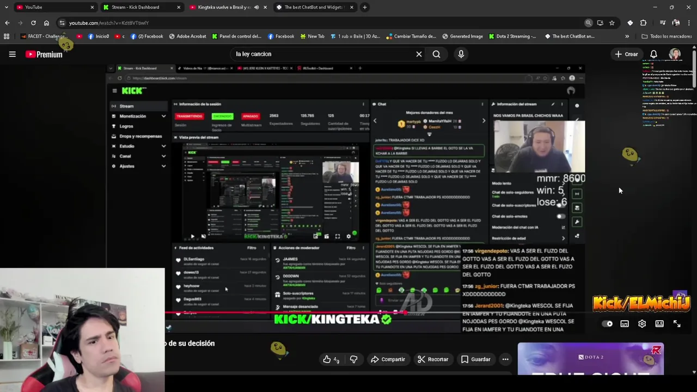Image resolution: width=697 pixels, height=392 pixels.
Task: Open the Dota 2 Streaming bookmark
Action: tap(512, 36)
